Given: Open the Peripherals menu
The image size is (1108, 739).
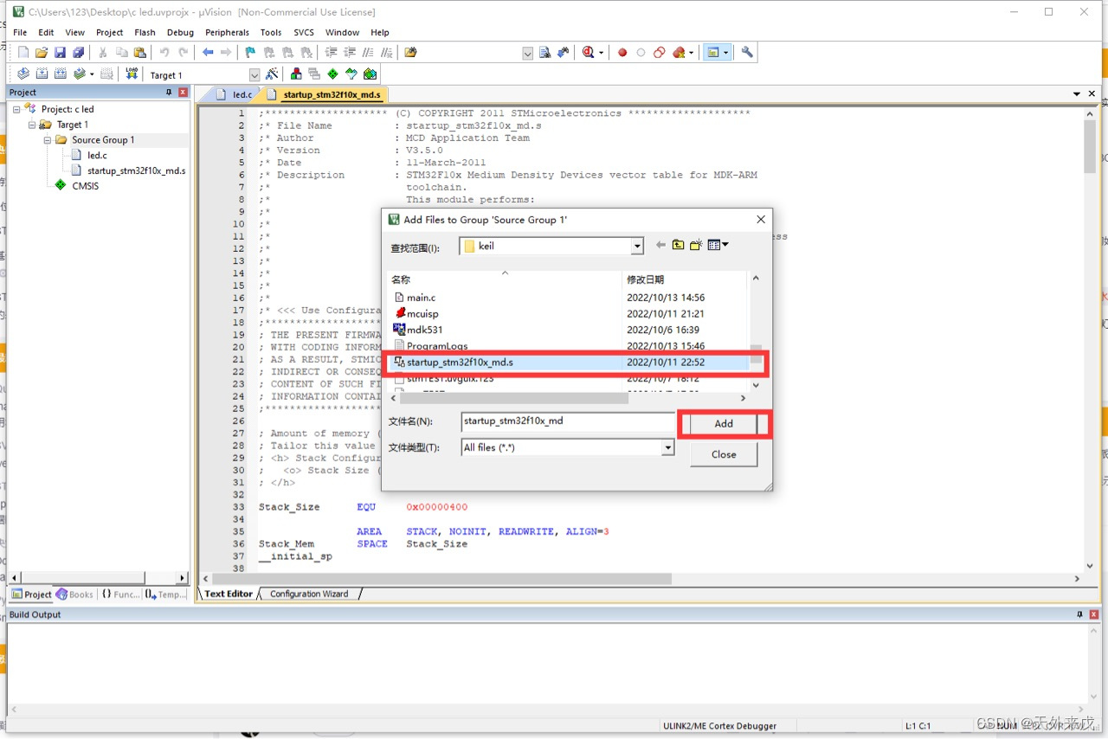Looking at the screenshot, I should (228, 32).
